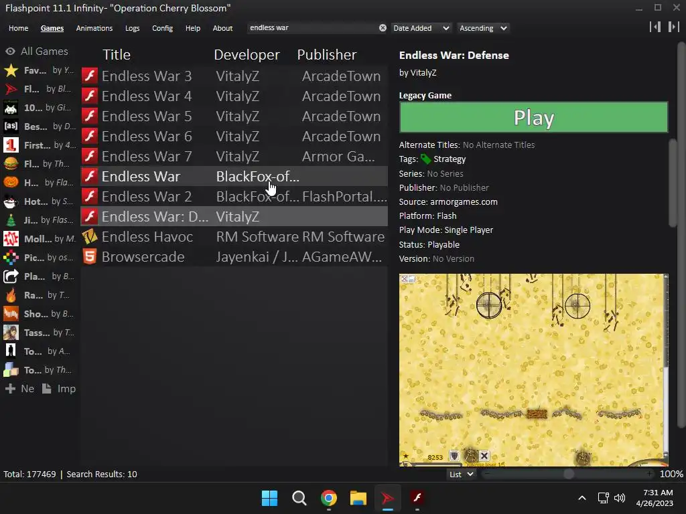Open the Help tab
Image resolution: width=686 pixels, height=514 pixels.
(x=192, y=28)
